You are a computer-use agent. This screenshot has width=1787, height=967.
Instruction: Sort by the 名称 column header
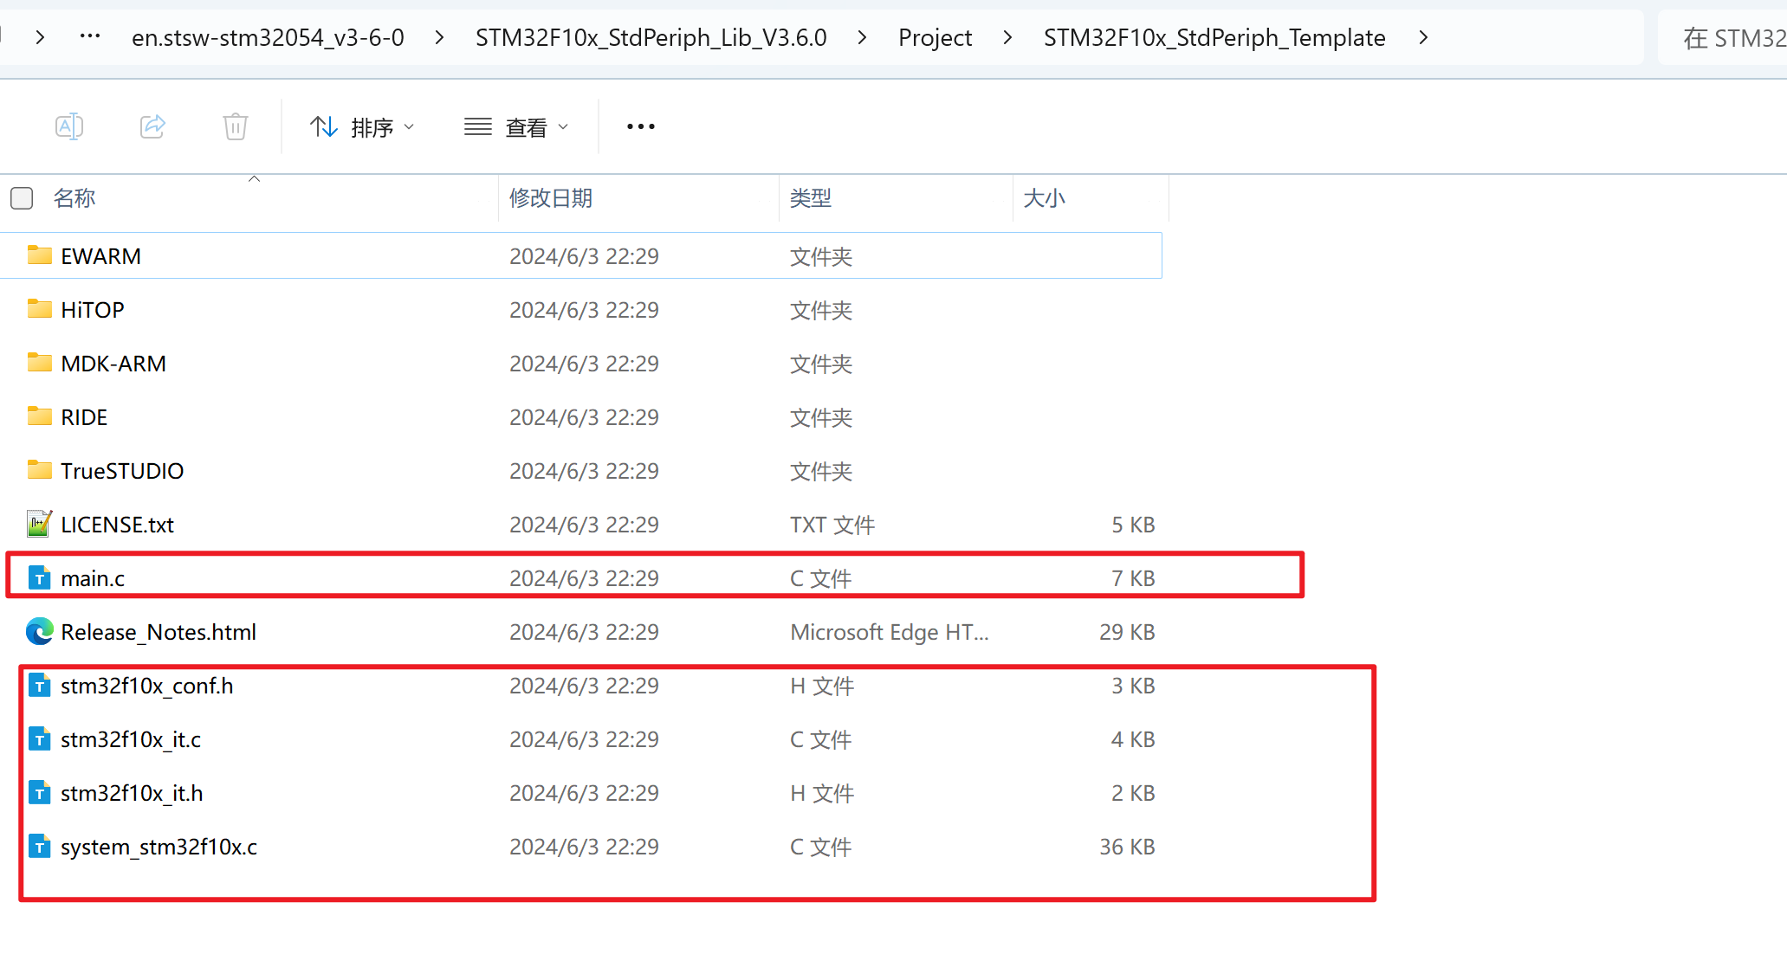pos(74,198)
